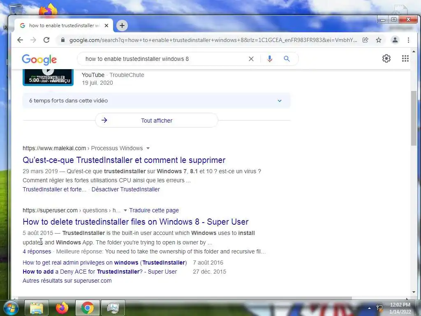
Task: Click the scroll up arrow
Action: click(x=414, y=51)
